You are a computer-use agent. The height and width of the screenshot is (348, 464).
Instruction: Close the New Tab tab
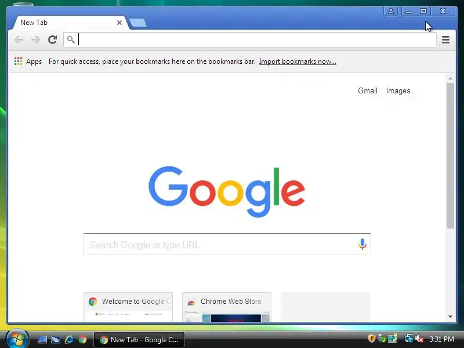(119, 23)
